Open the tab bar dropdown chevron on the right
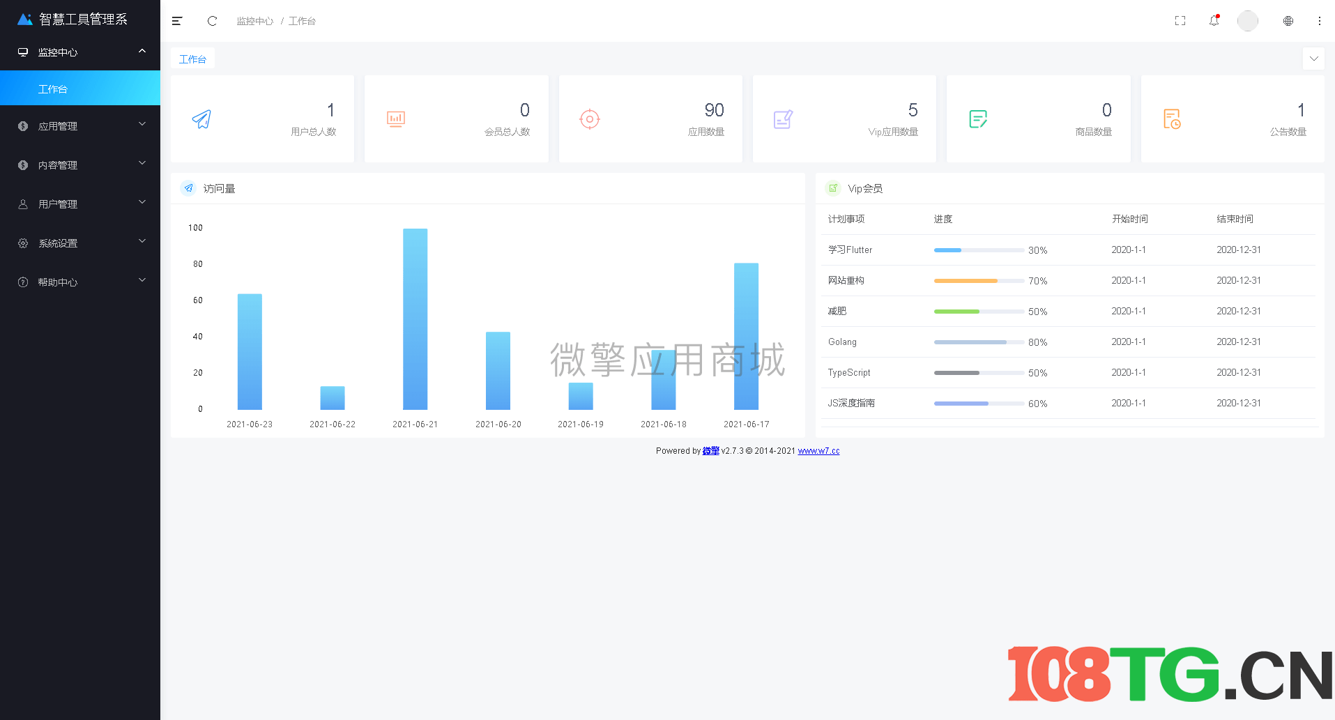1335x720 pixels. coord(1313,59)
